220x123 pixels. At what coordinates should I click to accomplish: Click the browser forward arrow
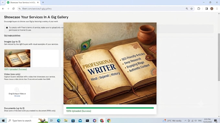pyautogui.click(x=8, y=9)
